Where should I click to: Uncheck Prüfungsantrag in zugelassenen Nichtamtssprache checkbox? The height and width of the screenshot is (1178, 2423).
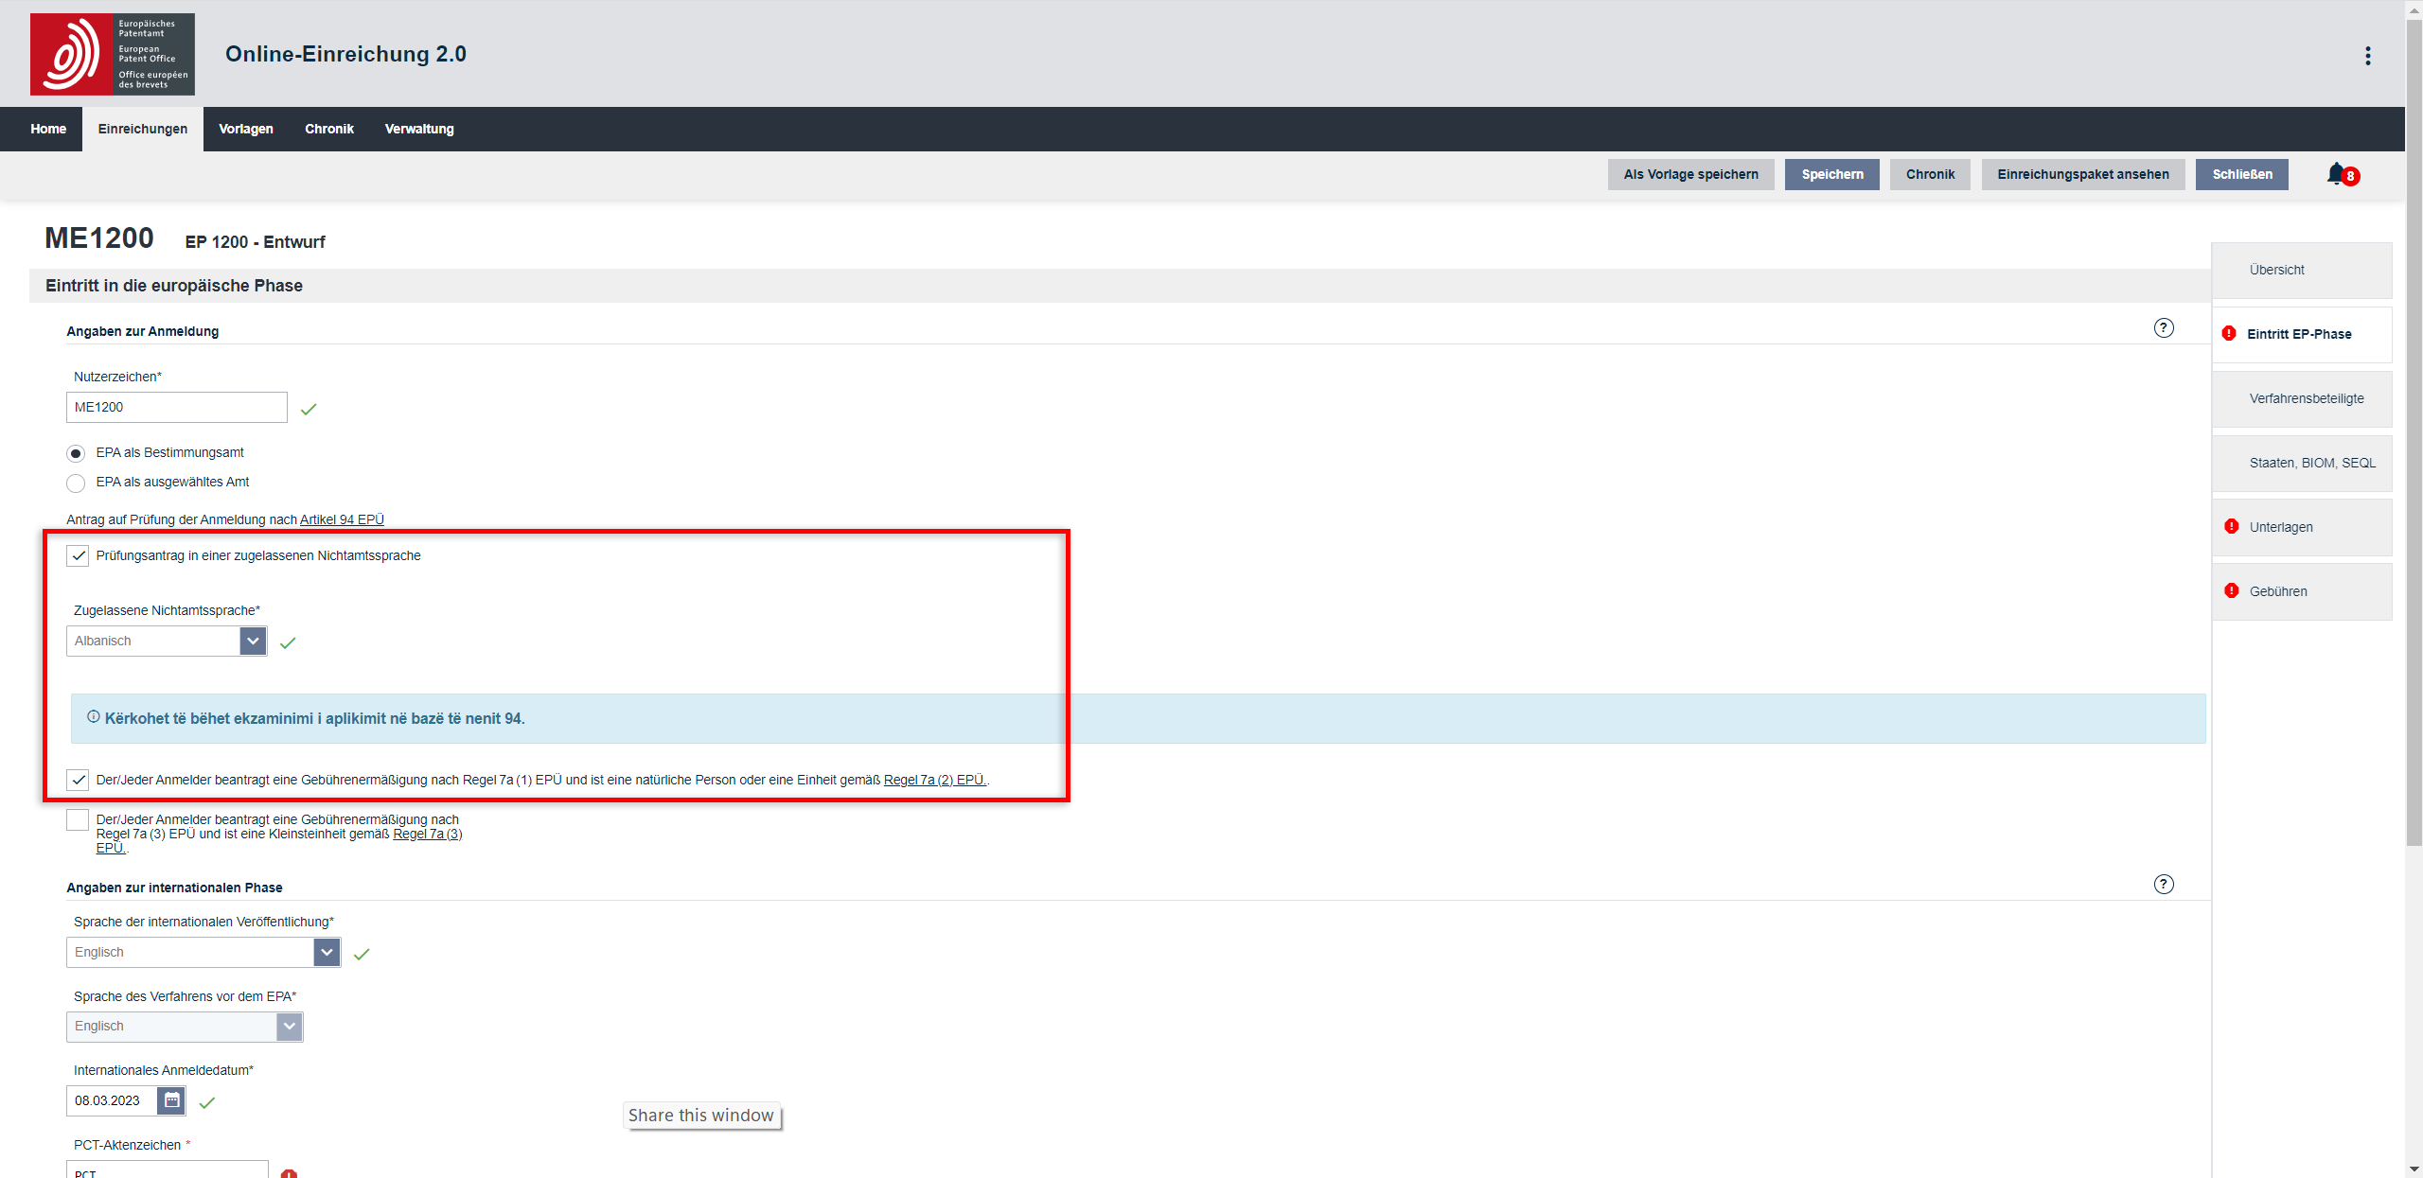(78, 556)
